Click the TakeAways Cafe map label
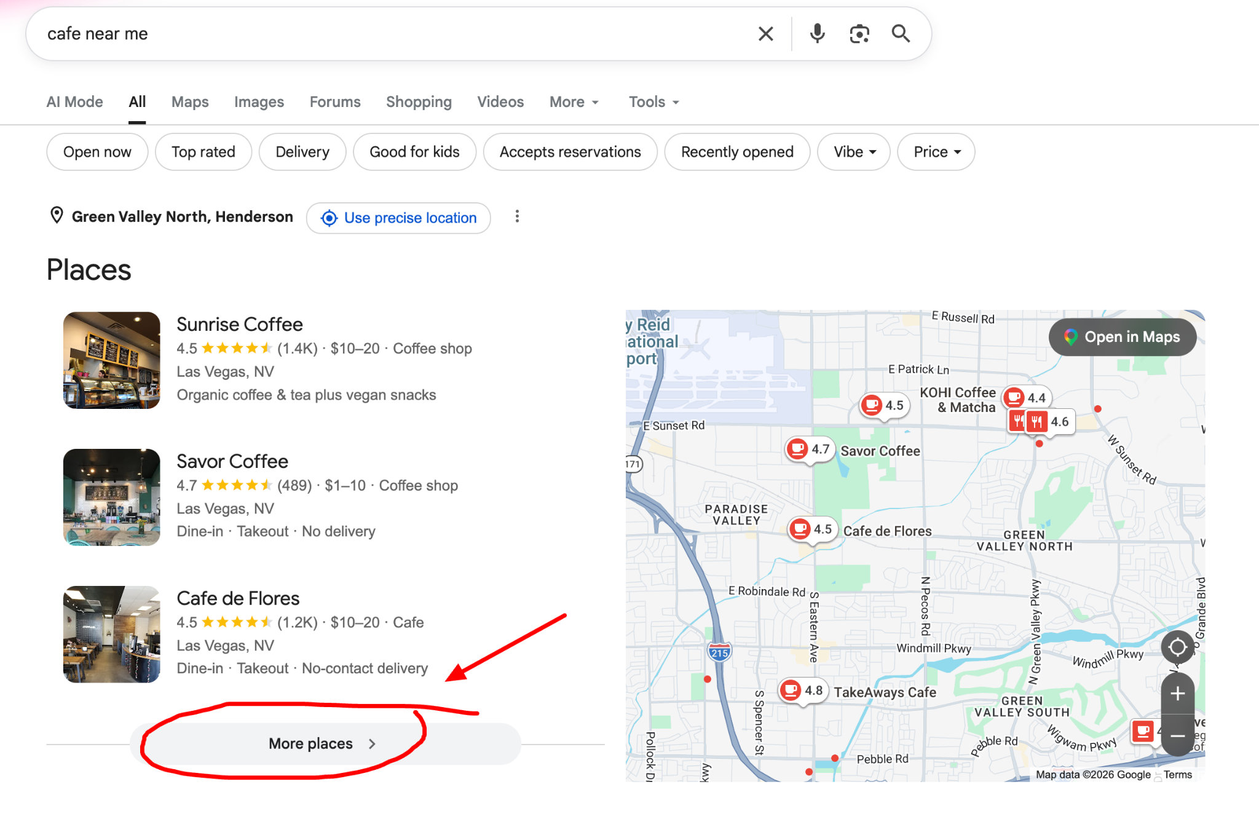1259x819 pixels. point(885,692)
